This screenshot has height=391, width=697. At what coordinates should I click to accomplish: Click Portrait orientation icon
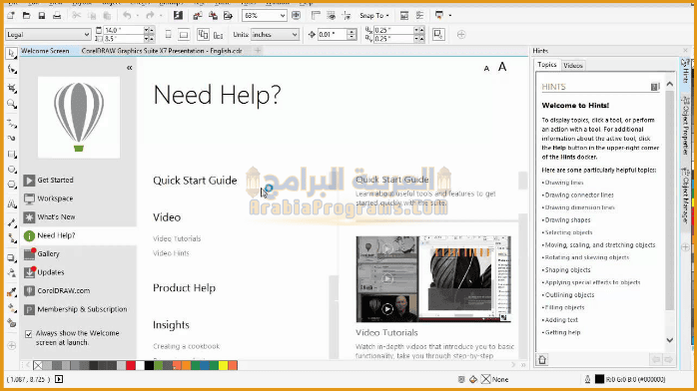169,34
